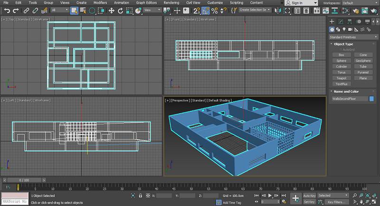This screenshot has width=380, height=206.
Task: Open the Rendering menu
Action: pos(171,3)
